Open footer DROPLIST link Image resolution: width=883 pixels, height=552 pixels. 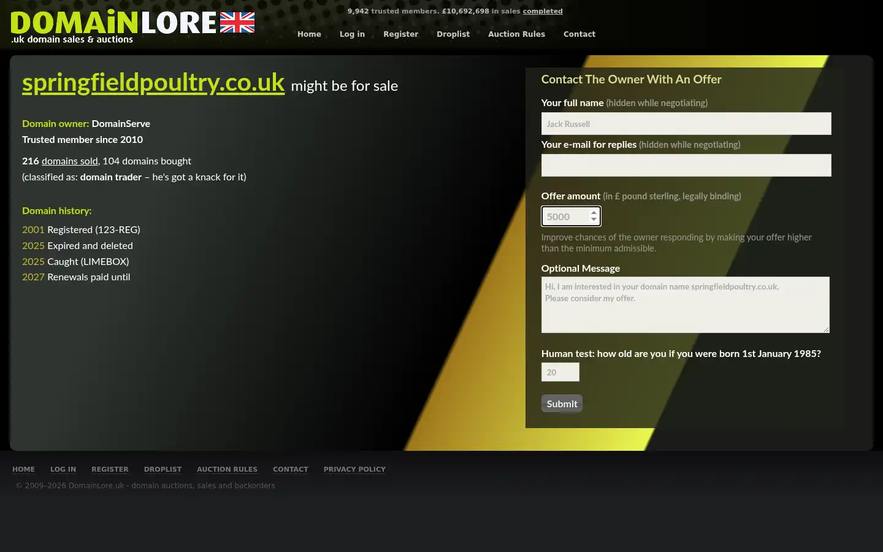(x=162, y=469)
